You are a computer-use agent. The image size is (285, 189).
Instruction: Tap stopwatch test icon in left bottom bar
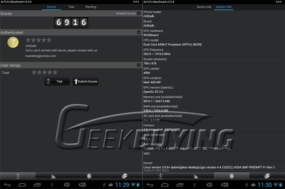click(x=18, y=176)
